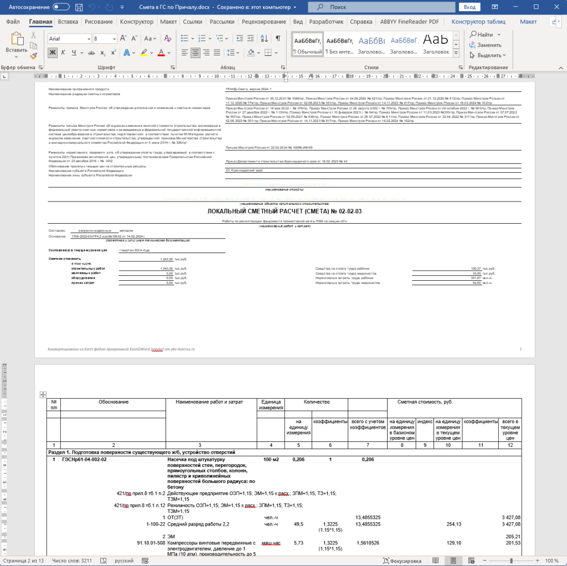The width and height of the screenshot is (567, 566).
Task: Click the Save floppy disk icon
Action: click(x=79, y=7)
